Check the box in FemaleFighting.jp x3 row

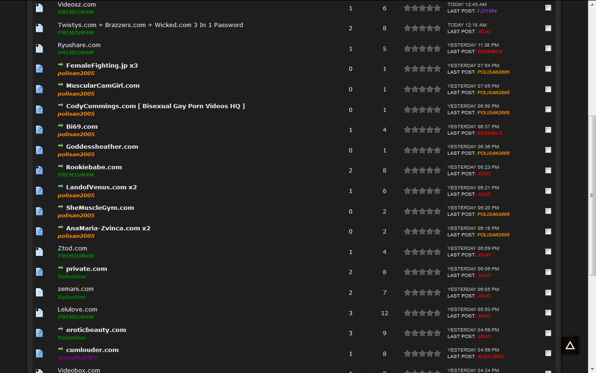548,69
